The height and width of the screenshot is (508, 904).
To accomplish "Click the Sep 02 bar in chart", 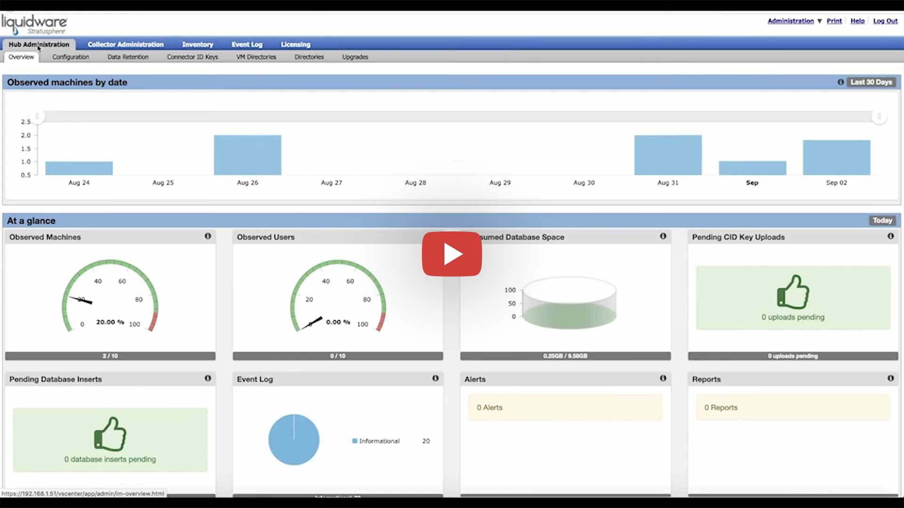I will coord(836,157).
